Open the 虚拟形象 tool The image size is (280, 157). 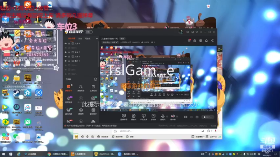(x=69, y=111)
